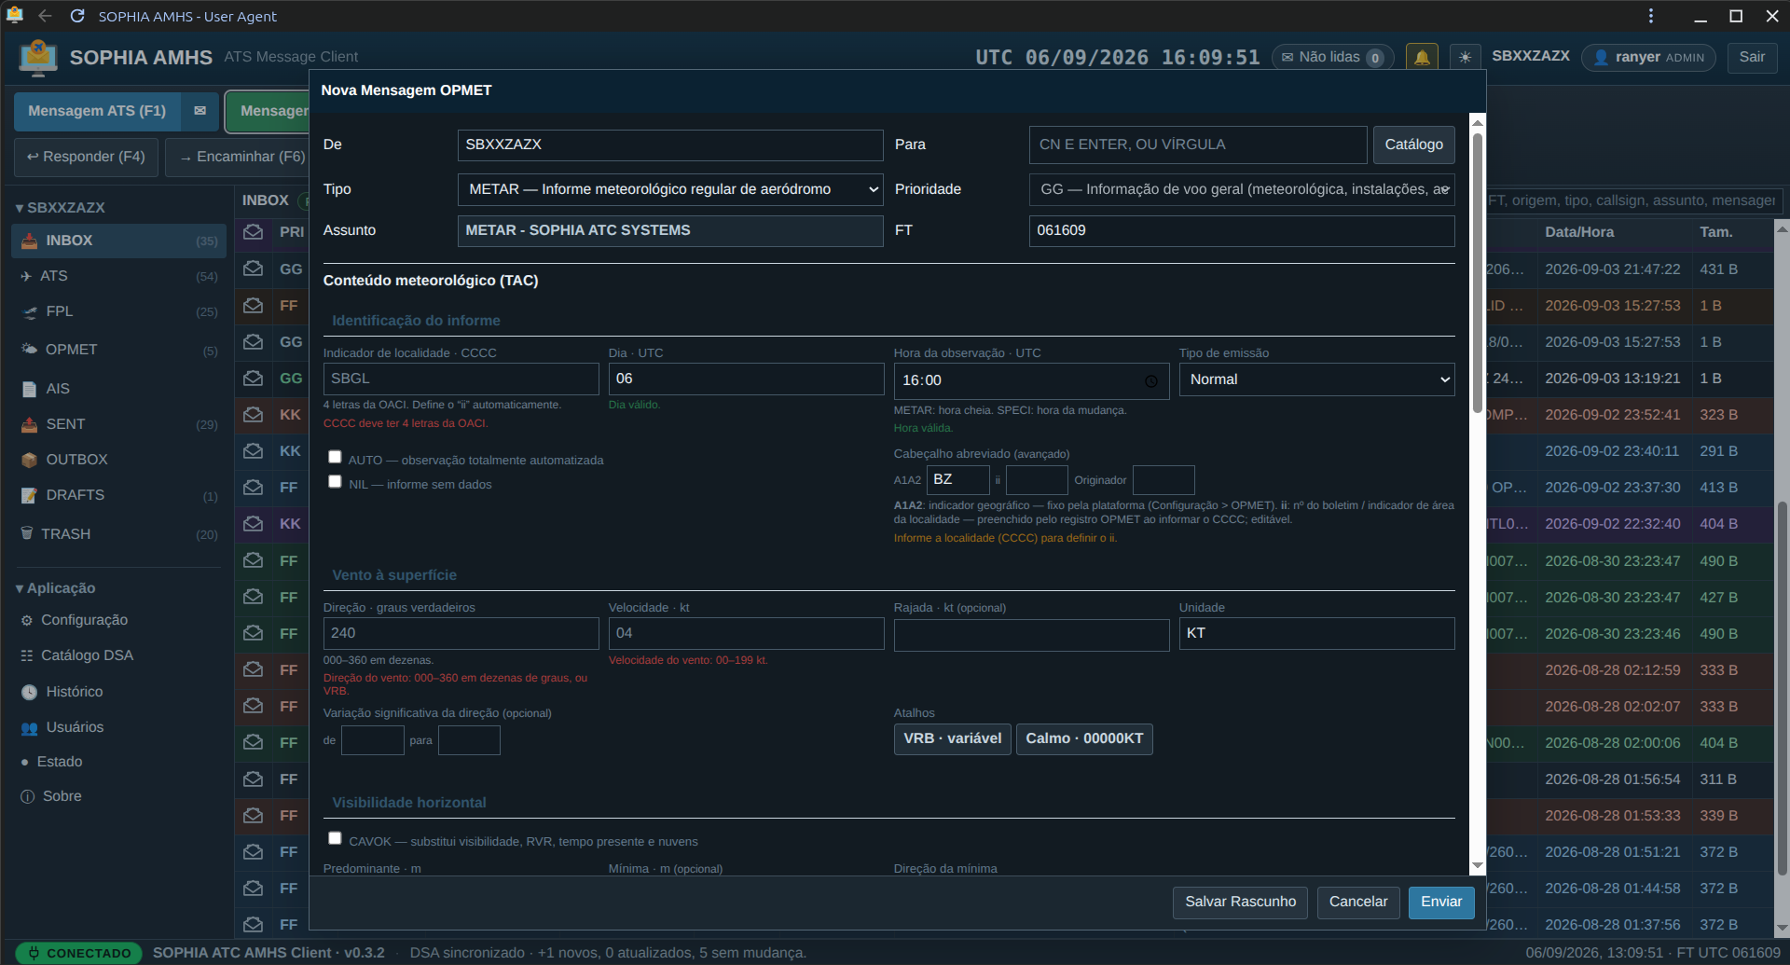Click the dialog scrollbar down arrow

pyautogui.click(x=1478, y=865)
